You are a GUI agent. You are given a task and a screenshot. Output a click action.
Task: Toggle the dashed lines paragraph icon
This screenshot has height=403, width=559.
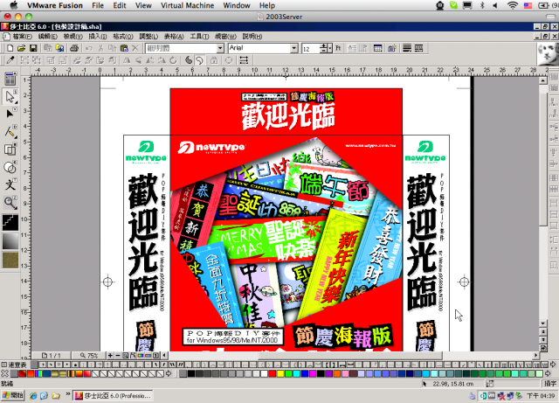click(x=418, y=48)
